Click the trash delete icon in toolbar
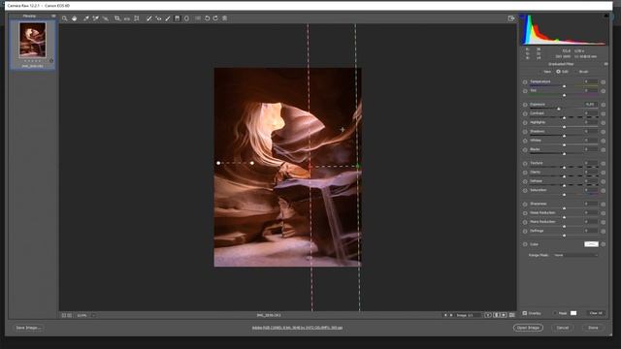The height and width of the screenshot is (349, 621). click(224, 18)
